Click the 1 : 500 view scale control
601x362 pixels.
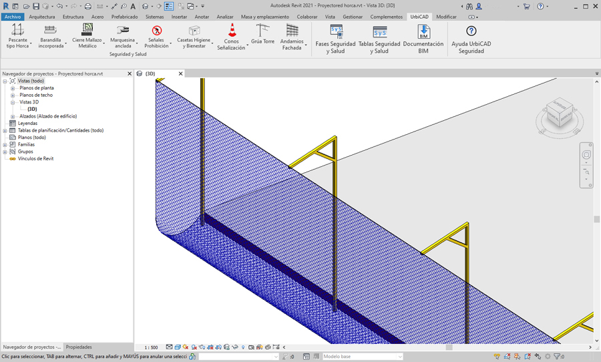coord(151,347)
